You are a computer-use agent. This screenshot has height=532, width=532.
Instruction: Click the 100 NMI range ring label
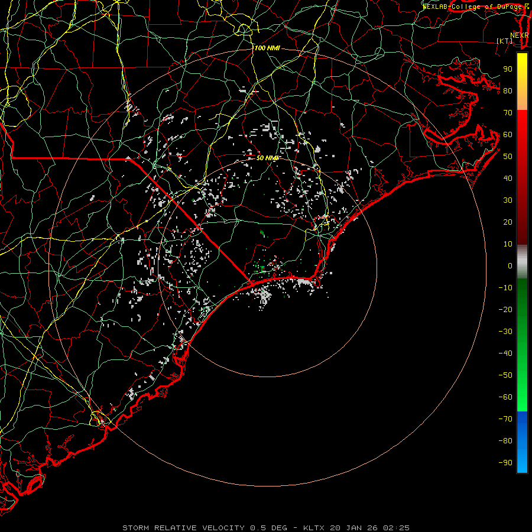(x=267, y=48)
